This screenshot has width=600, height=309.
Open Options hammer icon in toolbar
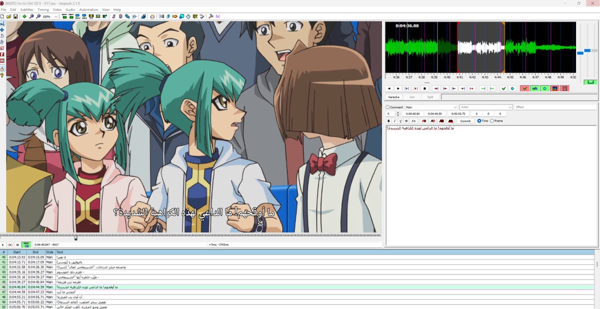[x=211, y=16]
